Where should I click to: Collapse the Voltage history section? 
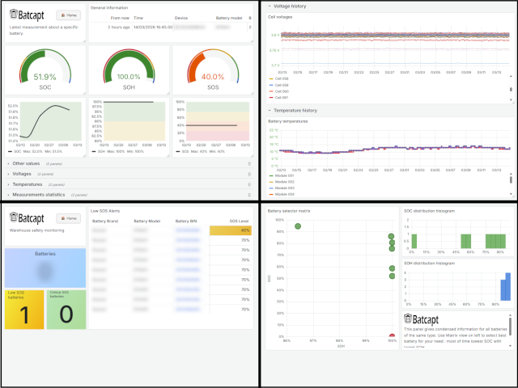point(270,6)
